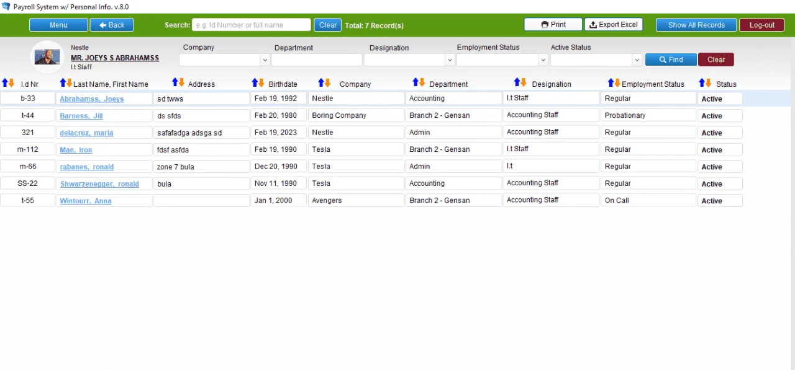Print the employee records
This screenshot has height=370, width=795.
click(x=553, y=25)
